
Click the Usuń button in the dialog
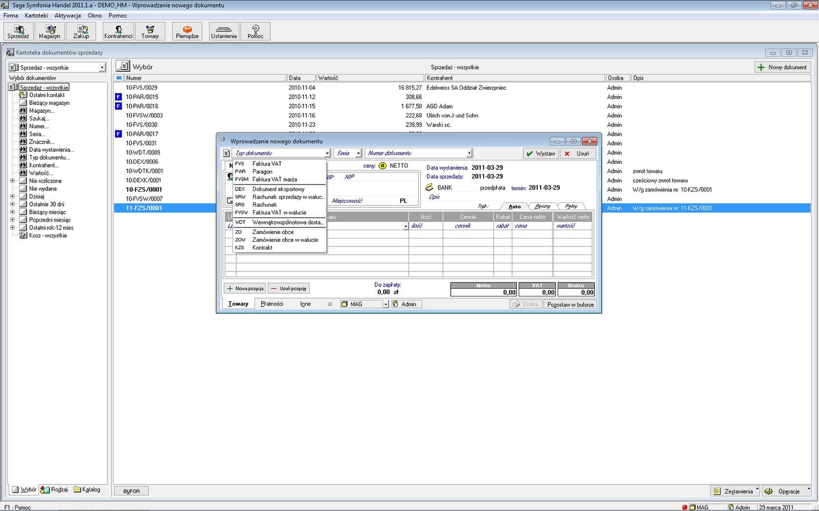coord(578,154)
